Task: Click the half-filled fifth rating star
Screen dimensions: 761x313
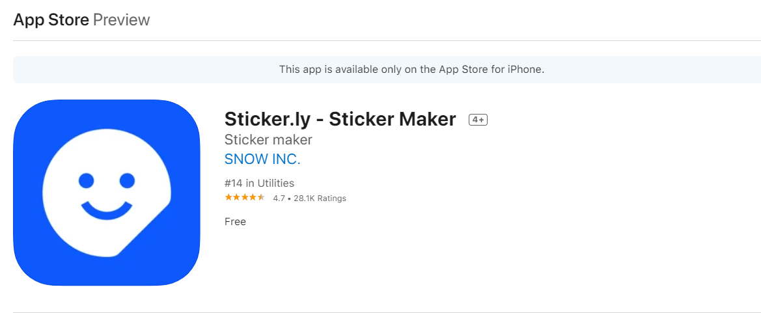Action: (x=261, y=198)
